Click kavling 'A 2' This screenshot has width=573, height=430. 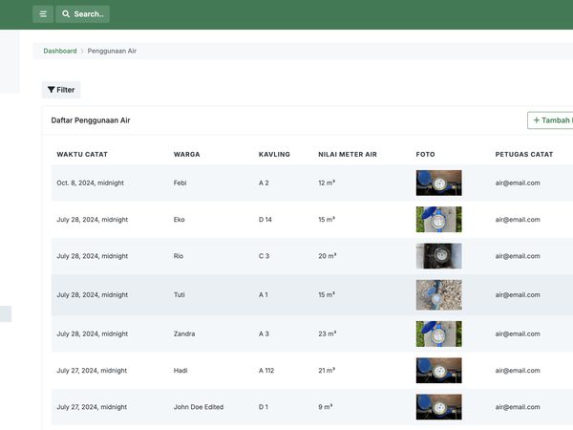pos(264,183)
